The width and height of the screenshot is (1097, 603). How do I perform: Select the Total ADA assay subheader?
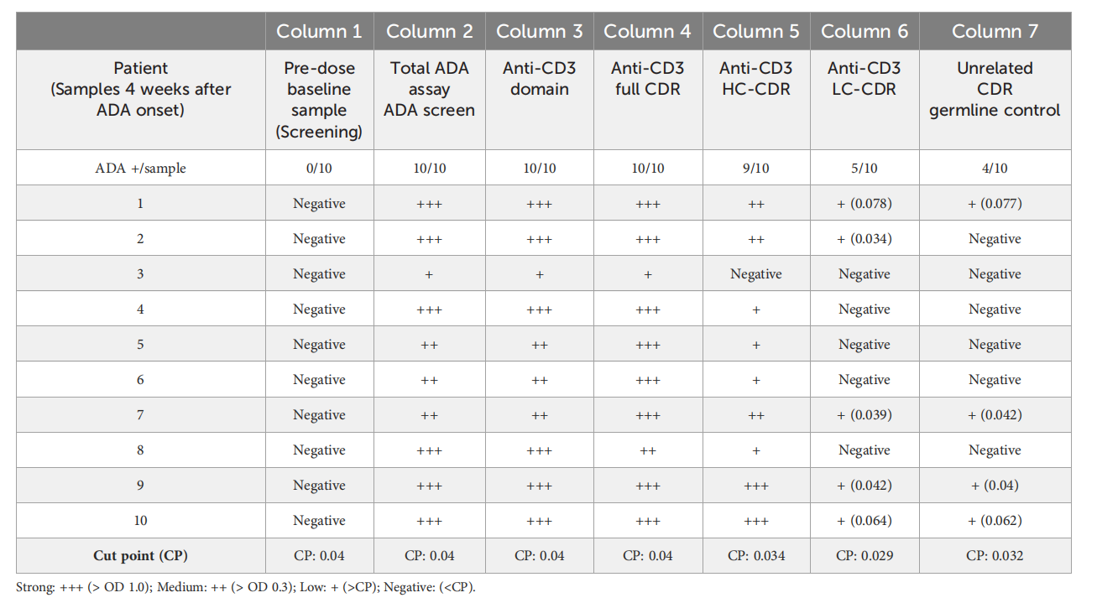click(429, 89)
